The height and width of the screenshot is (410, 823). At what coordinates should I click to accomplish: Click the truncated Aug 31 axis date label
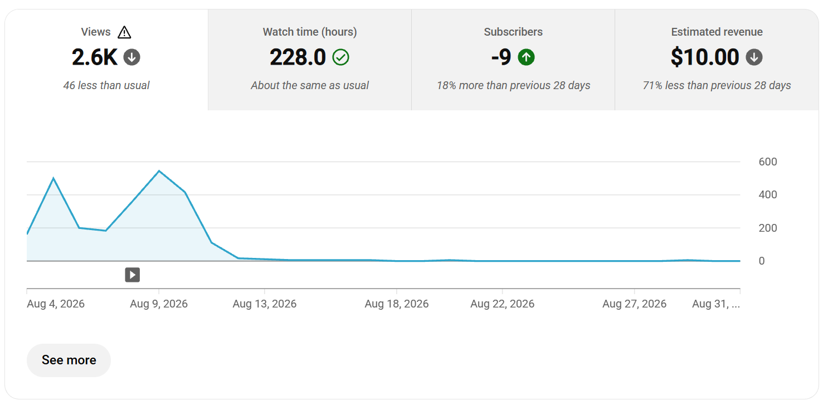[716, 304]
